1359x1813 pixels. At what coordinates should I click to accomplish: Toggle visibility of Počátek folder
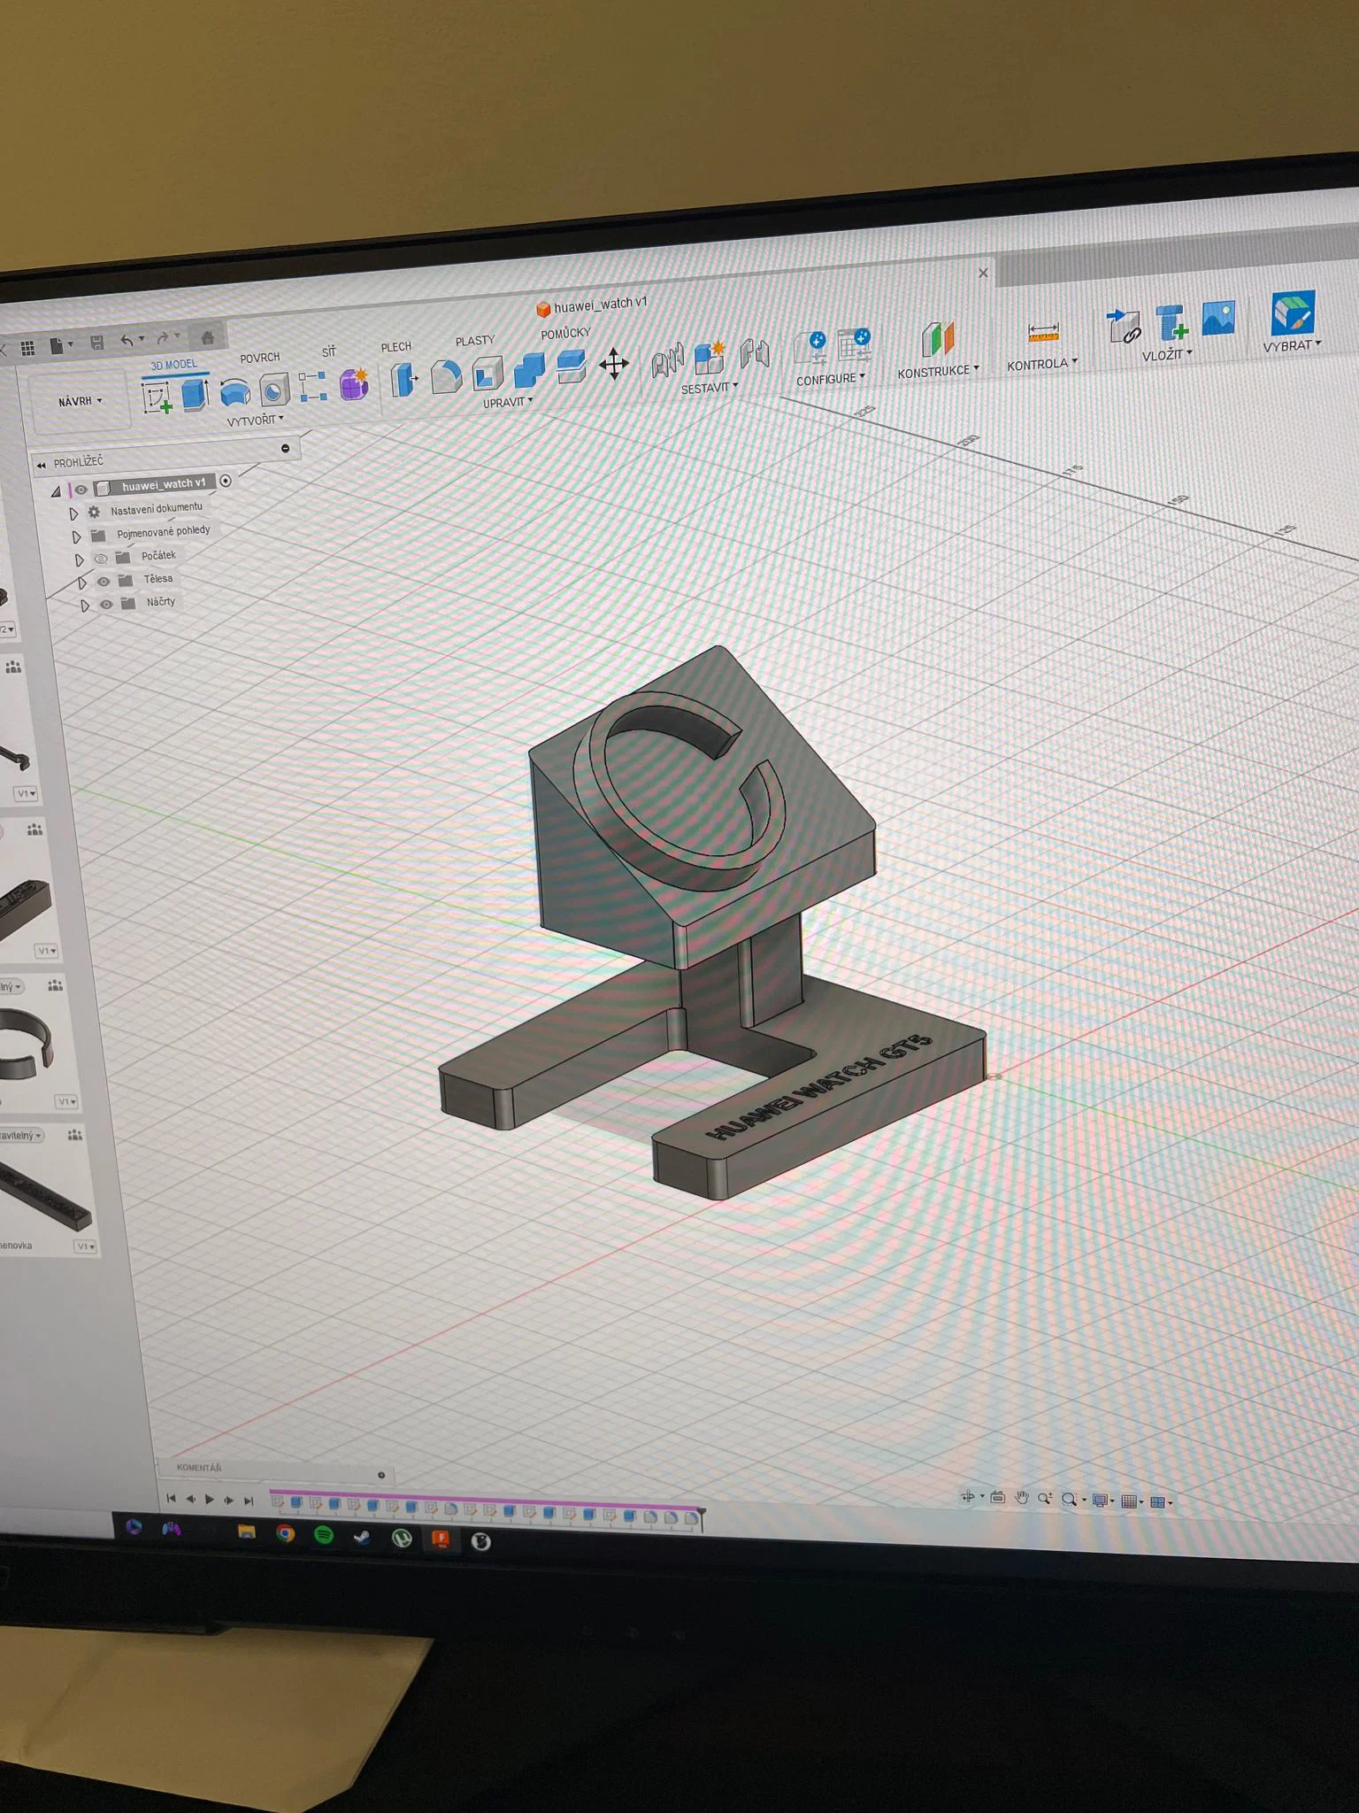click(101, 559)
